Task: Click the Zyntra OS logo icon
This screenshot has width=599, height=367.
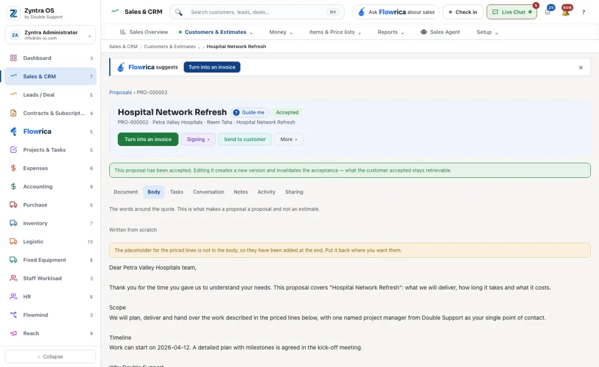Action: [x=13, y=13]
